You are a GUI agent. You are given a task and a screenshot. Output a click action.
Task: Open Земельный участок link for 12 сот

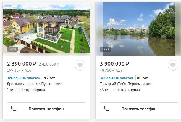pyautogui.click(x=23, y=78)
